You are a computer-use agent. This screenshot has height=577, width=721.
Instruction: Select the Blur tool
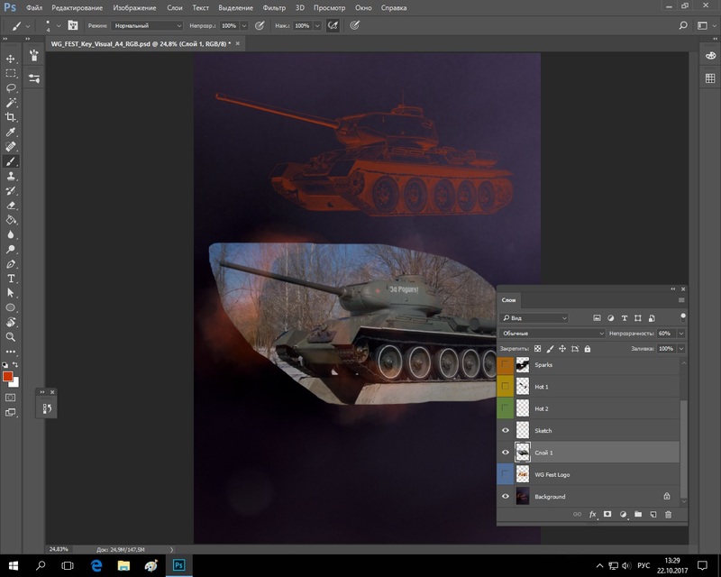point(11,234)
